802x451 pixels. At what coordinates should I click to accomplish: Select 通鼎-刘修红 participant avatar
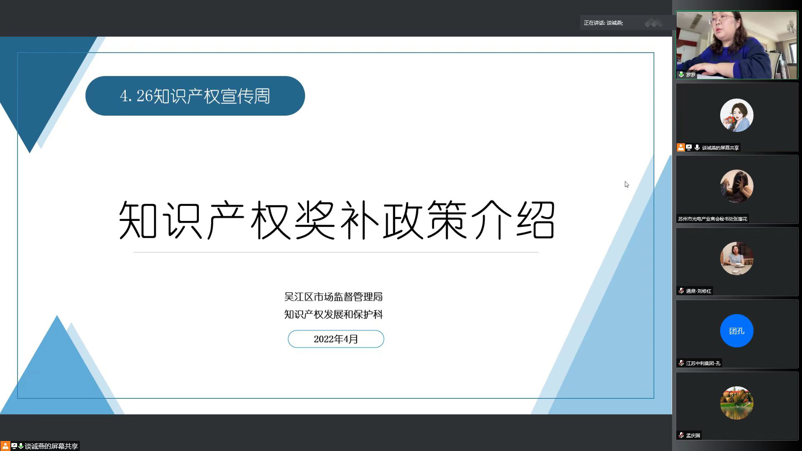tap(736, 258)
